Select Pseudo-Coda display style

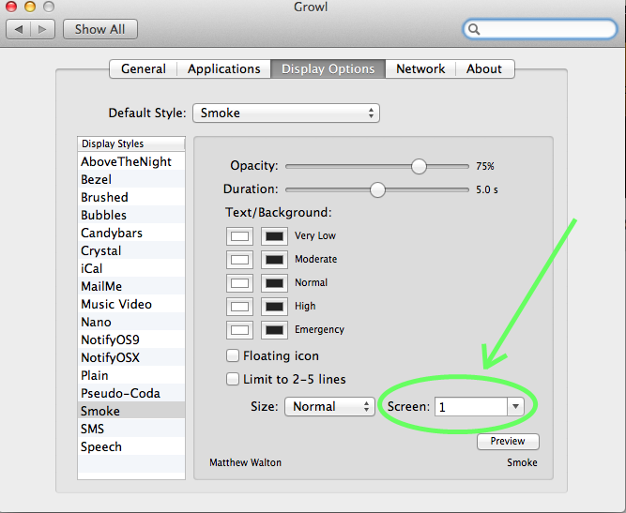click(131, 393)
